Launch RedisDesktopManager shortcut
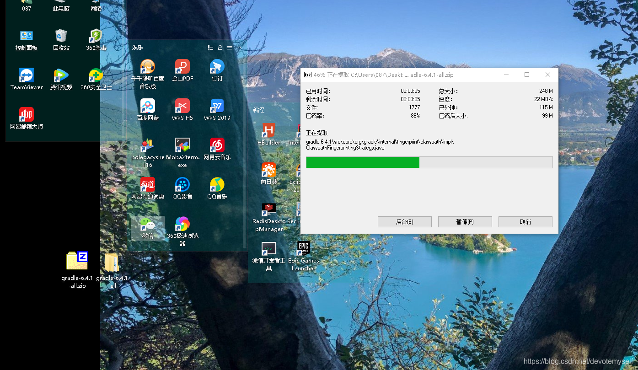This screenshot has width=638, height=370. 269,217
